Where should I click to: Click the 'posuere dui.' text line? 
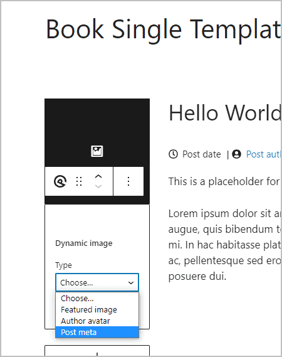coord(197,277)
